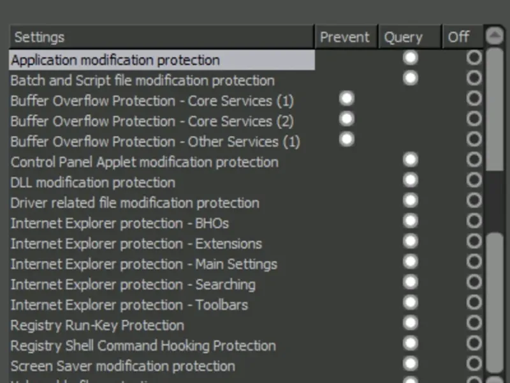
Task: Set Control Panel Applet protection to Off
Action: (474, 160)
